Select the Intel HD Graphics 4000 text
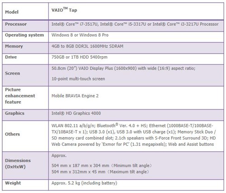Image resolution: width=226 pixels, height=193 pixels. click(76, 113)
